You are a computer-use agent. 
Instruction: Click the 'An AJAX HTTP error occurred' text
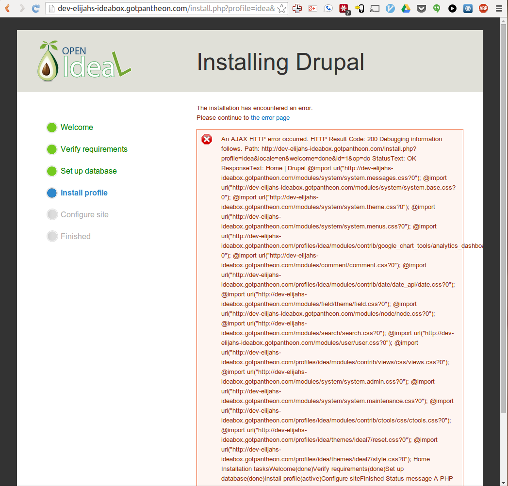(264, 139)
